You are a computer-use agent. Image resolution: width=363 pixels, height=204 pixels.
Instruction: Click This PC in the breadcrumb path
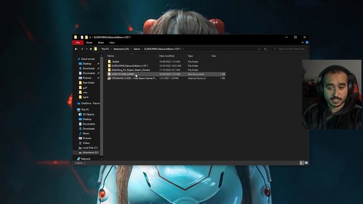coord(105,49)
